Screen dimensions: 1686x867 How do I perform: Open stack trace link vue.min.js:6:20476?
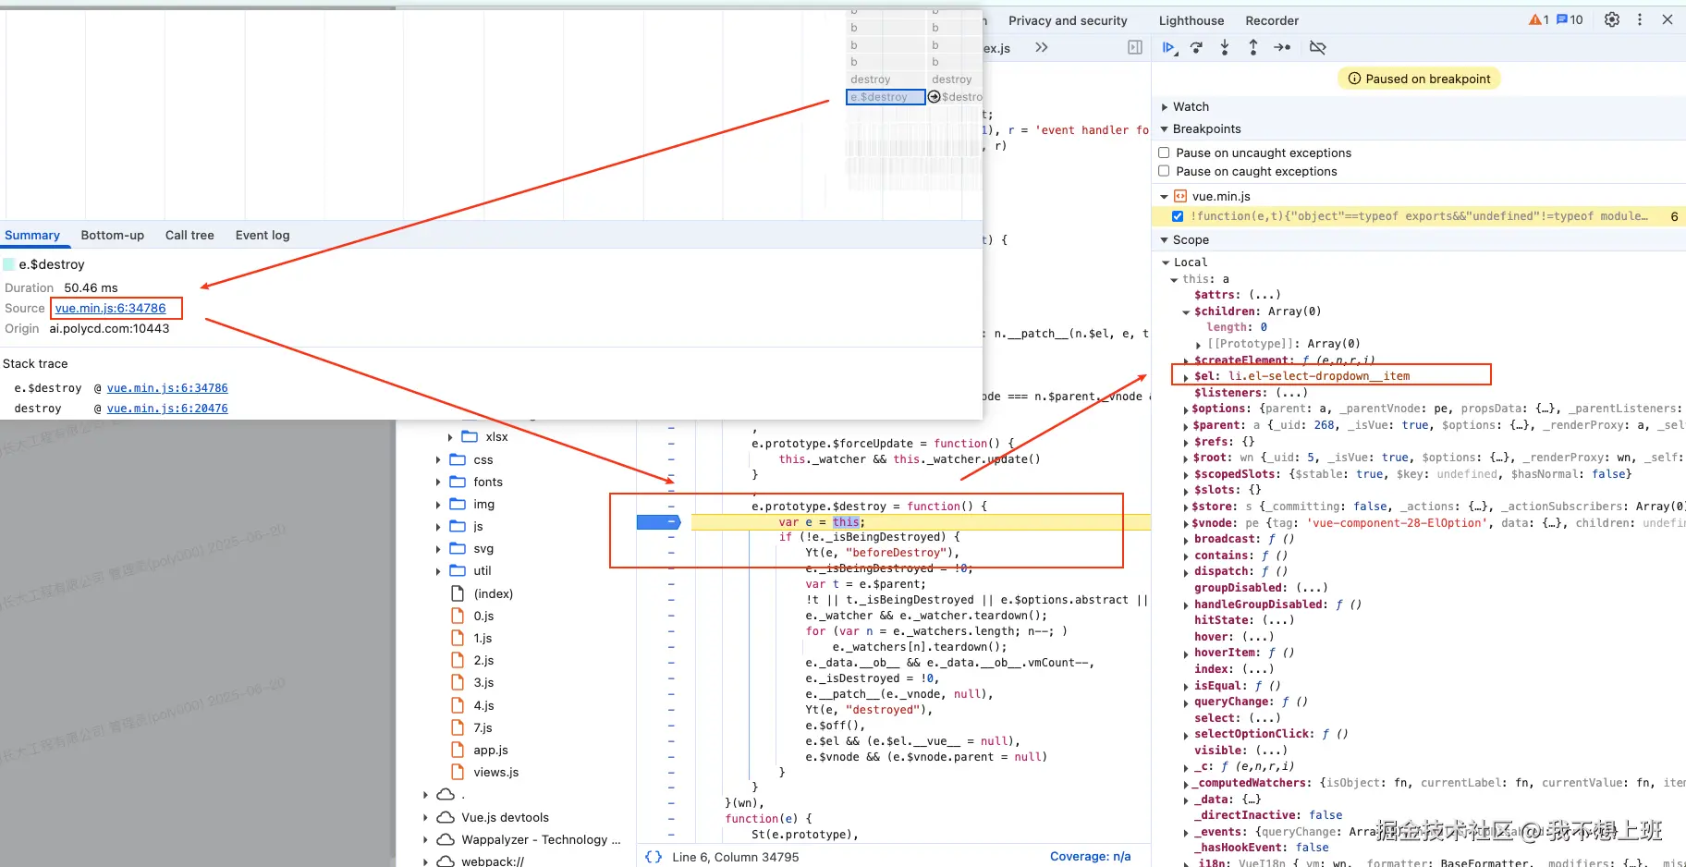click(x=167, y=409)
